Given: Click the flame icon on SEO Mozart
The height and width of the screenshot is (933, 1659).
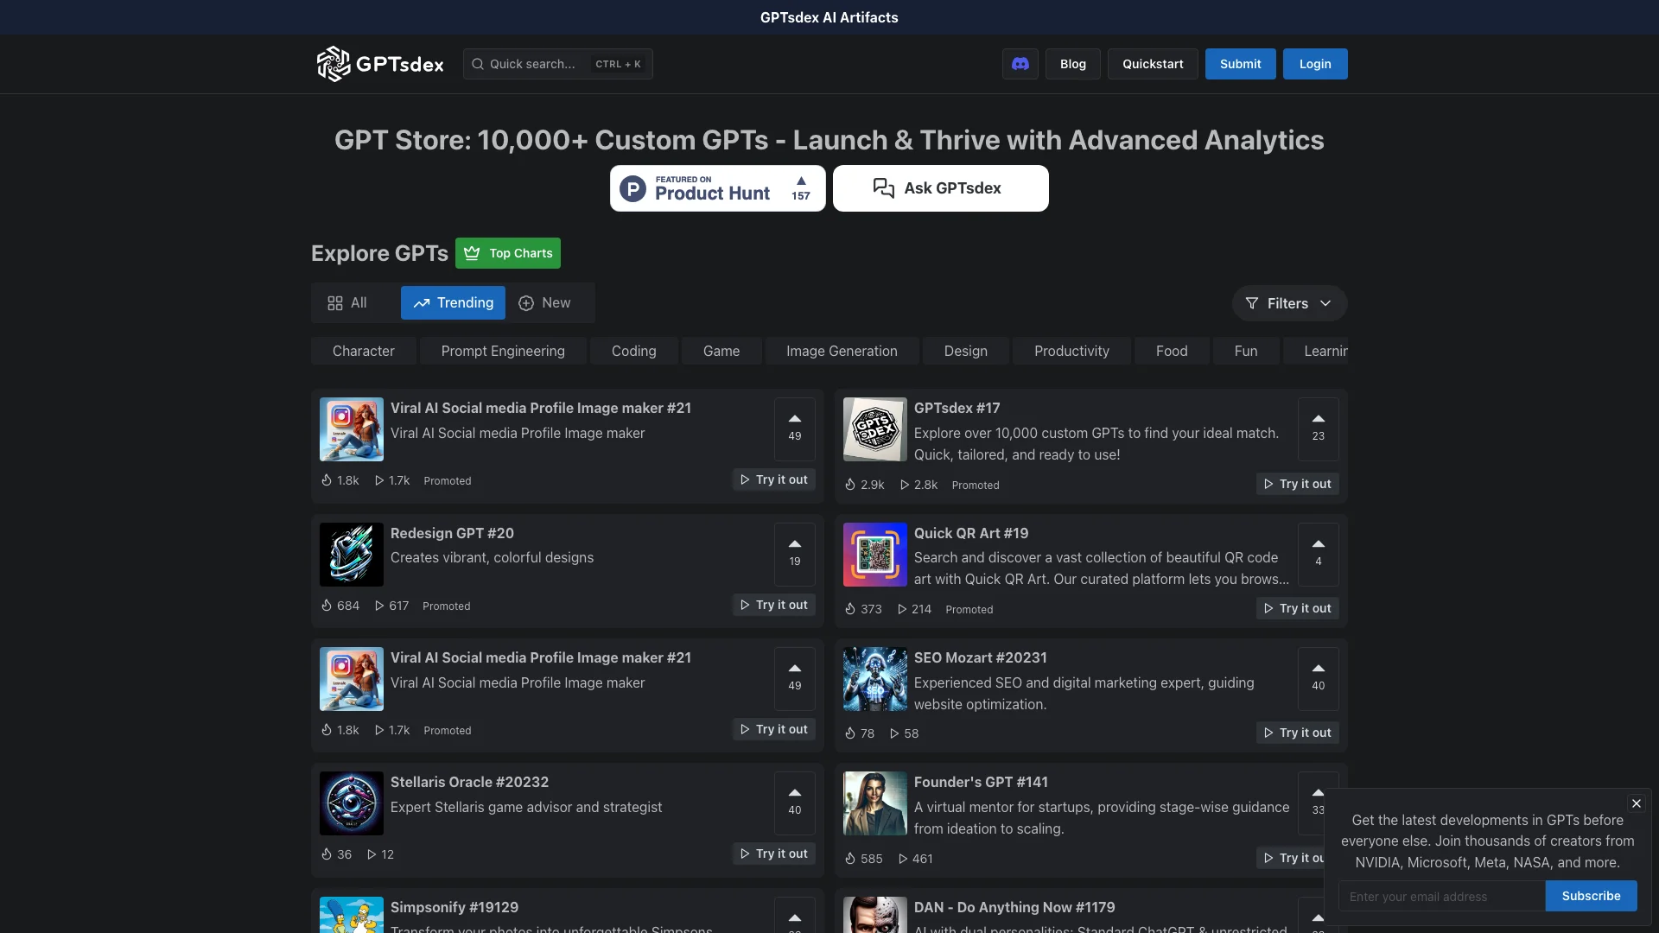Looking at the screenshot, I should (850, 733).
